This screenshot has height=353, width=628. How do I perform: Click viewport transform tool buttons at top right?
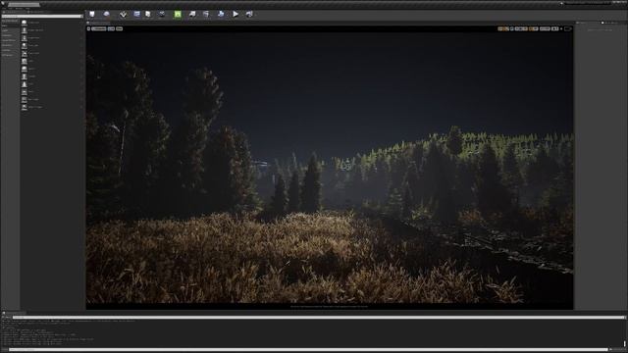(503, 28)
